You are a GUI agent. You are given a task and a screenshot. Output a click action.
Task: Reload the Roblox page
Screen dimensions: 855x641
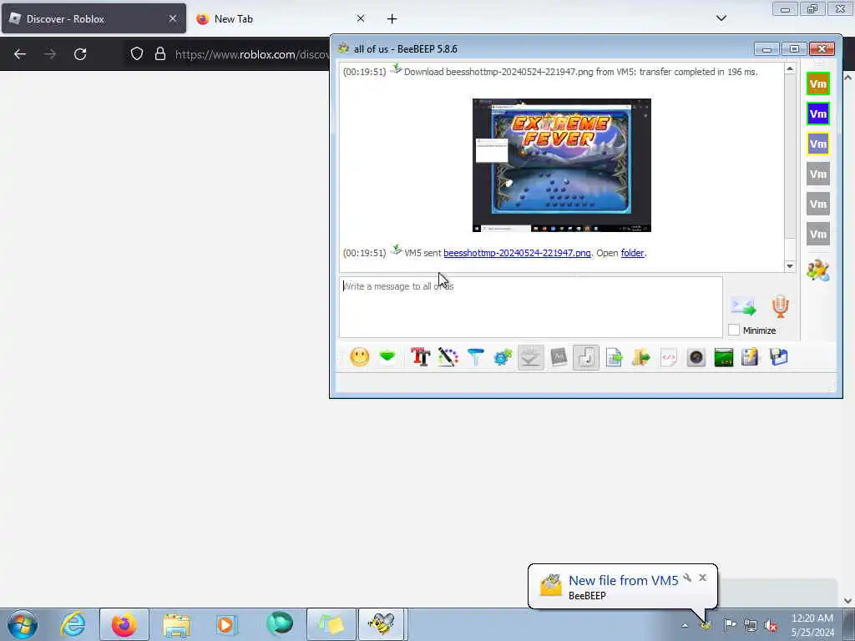80,54
